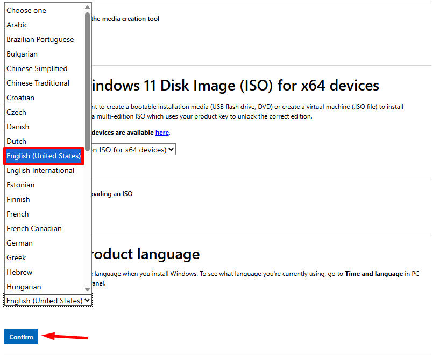Select Bulgarian in the dropdown list
This screenshot has height=355, width=432.
(x=44, y=54)
